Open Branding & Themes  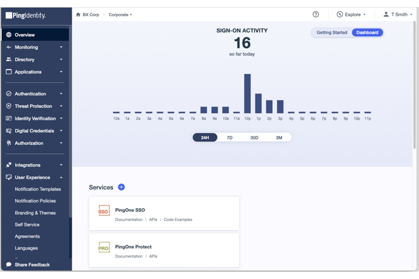(x=35, y=213)
